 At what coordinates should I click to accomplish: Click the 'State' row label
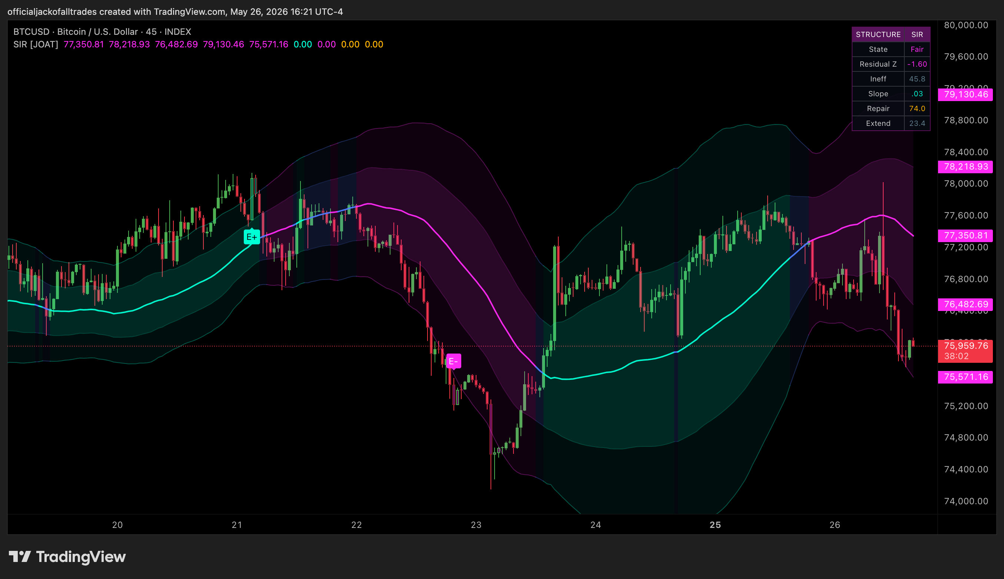point(878,49)
